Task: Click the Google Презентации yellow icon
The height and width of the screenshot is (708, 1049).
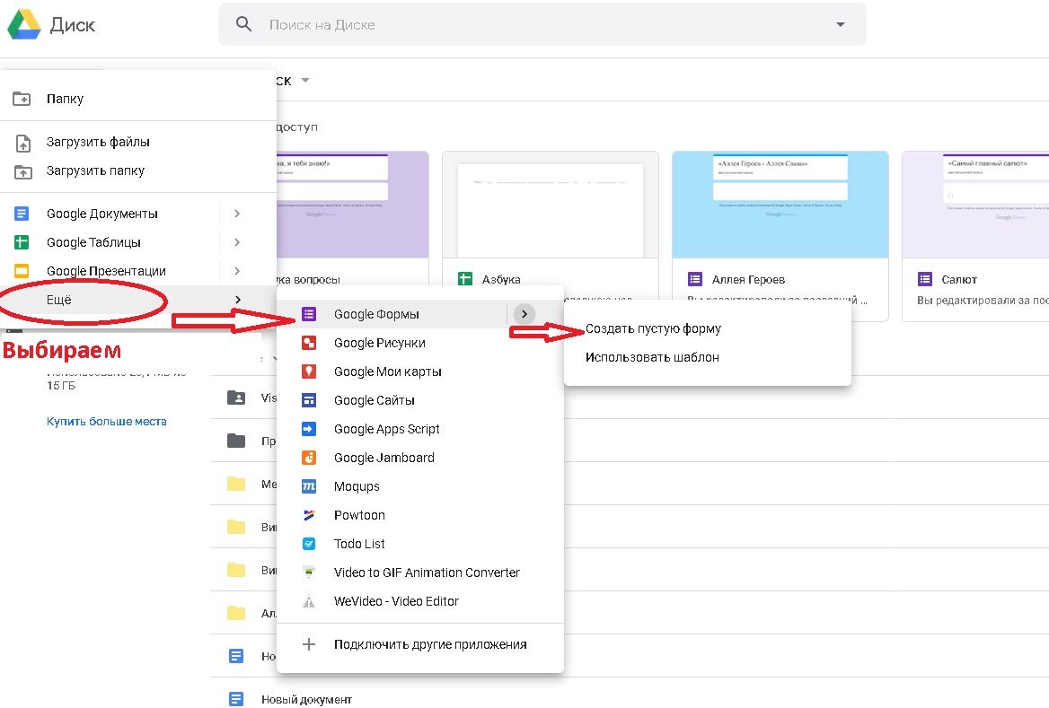Action: coord(22,271)
